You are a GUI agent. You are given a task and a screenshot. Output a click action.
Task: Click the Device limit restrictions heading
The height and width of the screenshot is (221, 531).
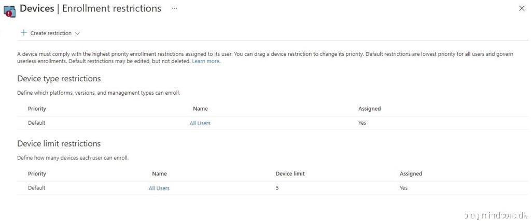59,143
